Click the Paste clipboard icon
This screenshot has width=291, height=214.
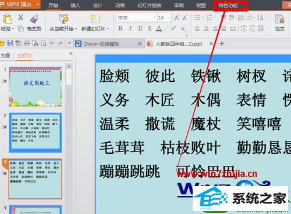[8, 19]
